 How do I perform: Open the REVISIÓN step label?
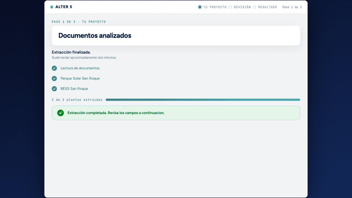click(x=242, y=7)
